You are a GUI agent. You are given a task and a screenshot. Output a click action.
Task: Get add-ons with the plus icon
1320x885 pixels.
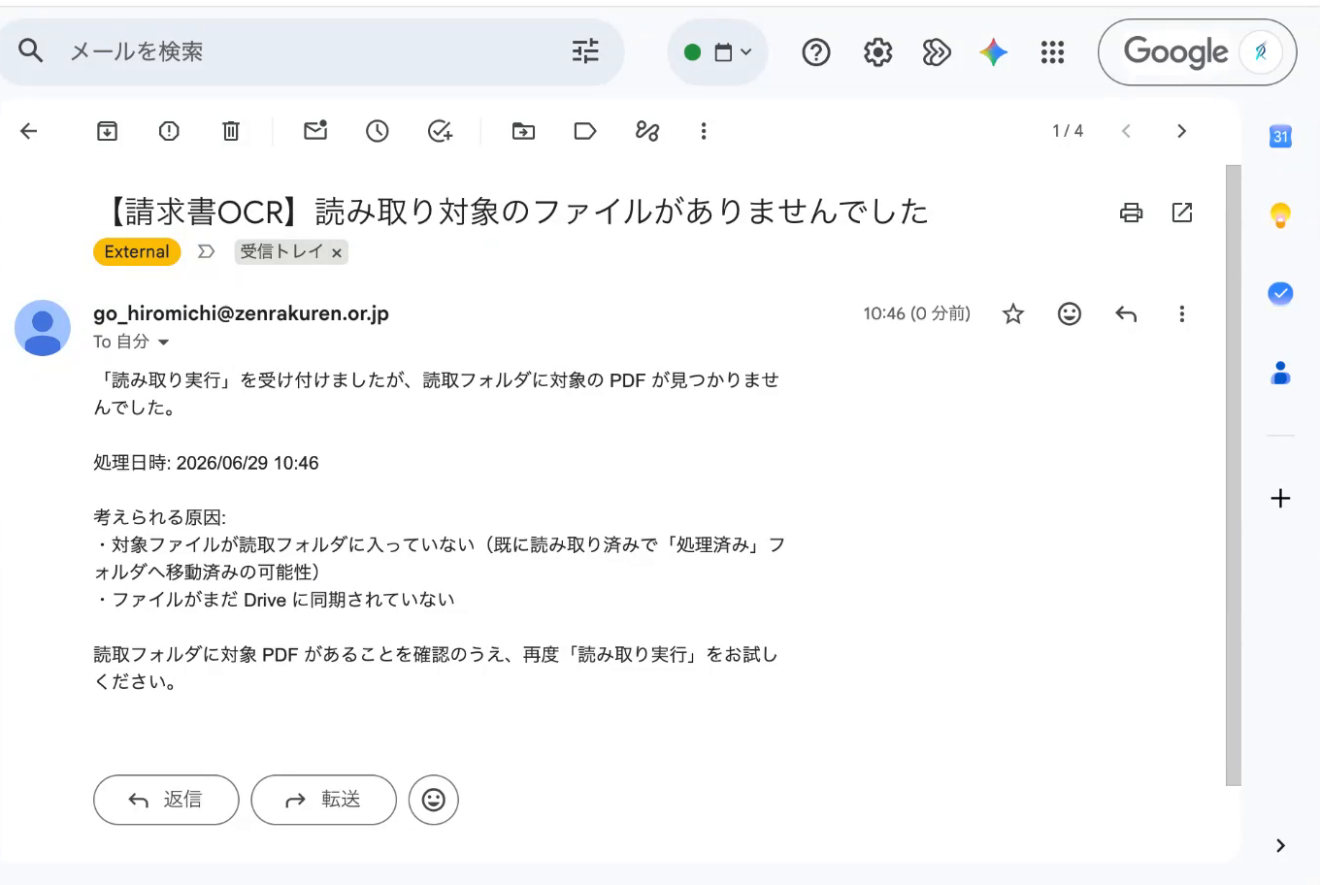point(1280,499)
